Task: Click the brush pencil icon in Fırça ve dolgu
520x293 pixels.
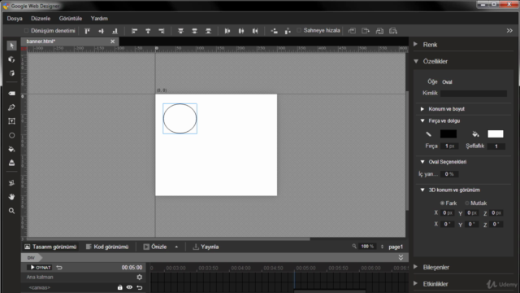Action: [428, 134]
